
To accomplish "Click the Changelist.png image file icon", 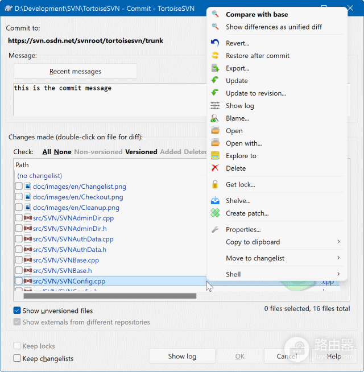I will [x=28, y=186].
